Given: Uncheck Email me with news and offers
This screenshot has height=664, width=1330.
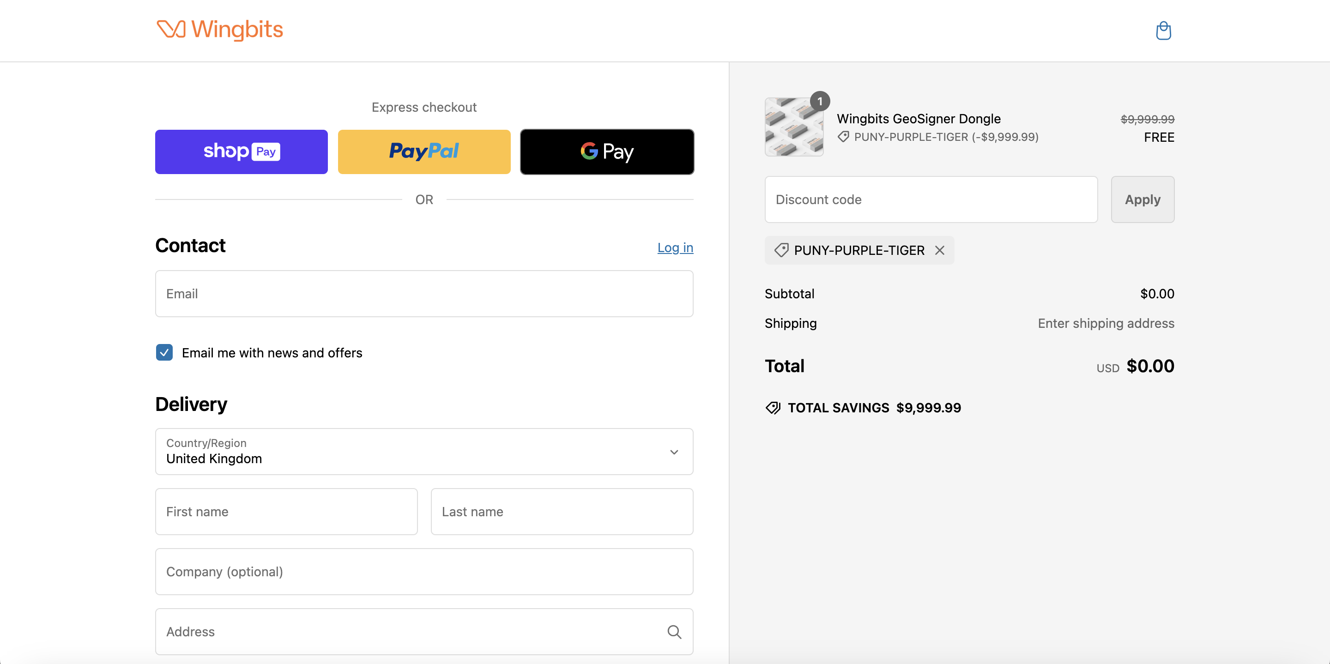Looking at the screenshot, I should (164, 353).
